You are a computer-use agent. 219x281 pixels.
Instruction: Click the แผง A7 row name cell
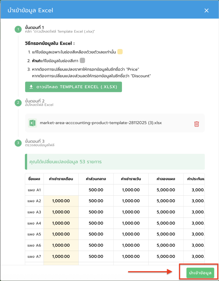[34, 257]
